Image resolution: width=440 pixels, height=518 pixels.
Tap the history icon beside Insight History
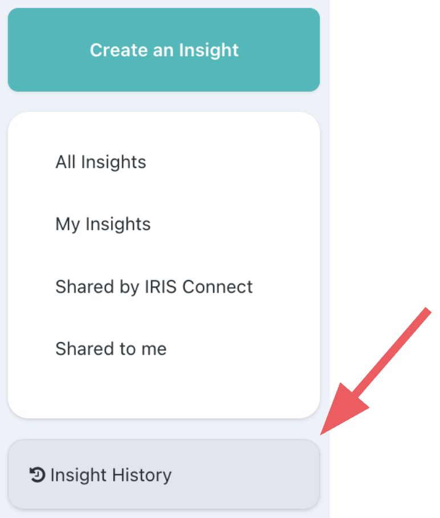37,475
